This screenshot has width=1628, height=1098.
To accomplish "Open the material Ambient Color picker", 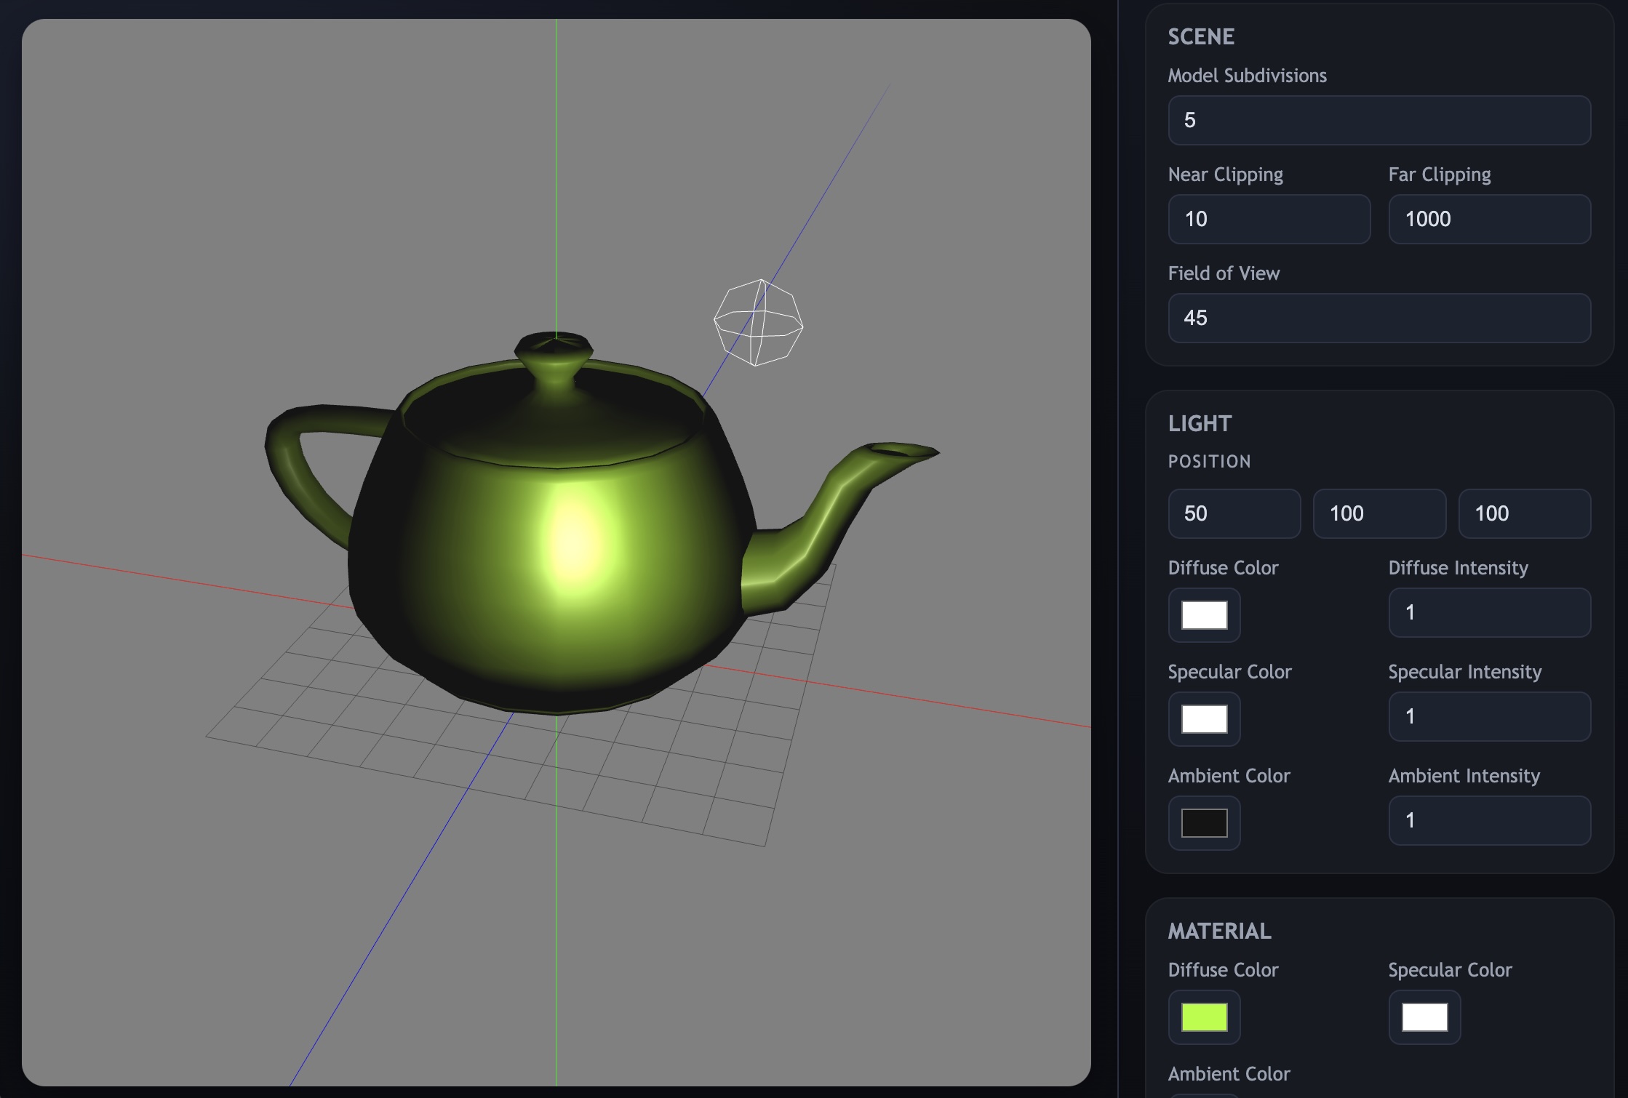I will pos(1204,1094).
